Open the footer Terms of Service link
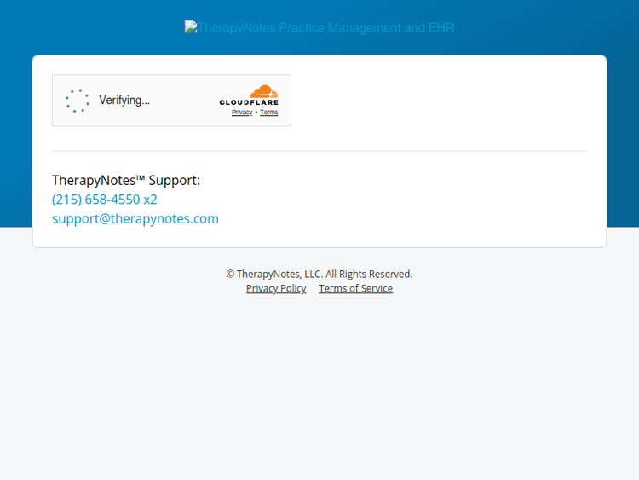639x480 pixels. coord(355,288)
